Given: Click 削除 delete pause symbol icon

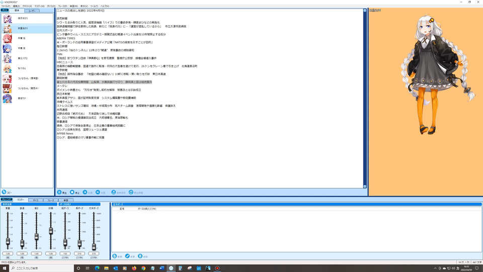Looking at the screenshot, I should pyautogui.click(x=140, y=256).
